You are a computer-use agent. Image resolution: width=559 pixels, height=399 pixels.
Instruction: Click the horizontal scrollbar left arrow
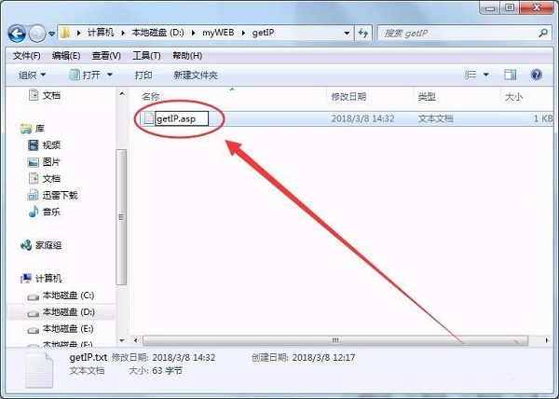136,340
